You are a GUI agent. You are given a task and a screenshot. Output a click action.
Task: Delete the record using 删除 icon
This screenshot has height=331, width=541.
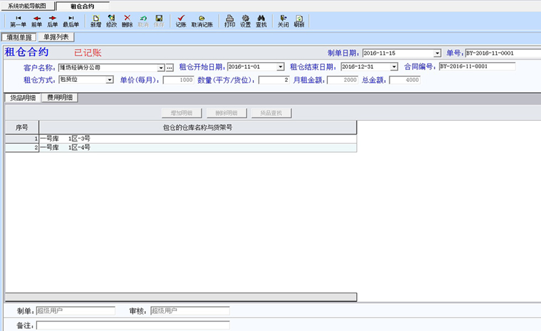(x=128, y=21)
